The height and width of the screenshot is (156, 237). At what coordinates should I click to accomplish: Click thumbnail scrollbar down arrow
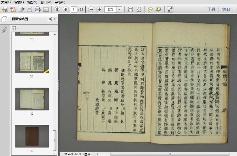(55, 153)
